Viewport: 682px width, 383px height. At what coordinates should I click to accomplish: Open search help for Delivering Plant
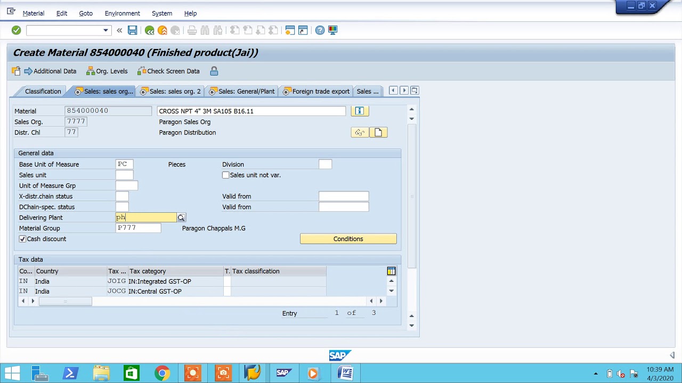[x=181, y=218]
